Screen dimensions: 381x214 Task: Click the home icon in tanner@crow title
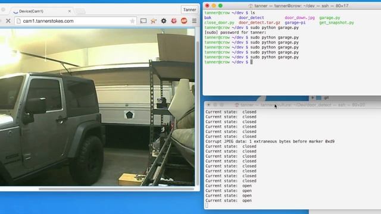coord(251,5)
